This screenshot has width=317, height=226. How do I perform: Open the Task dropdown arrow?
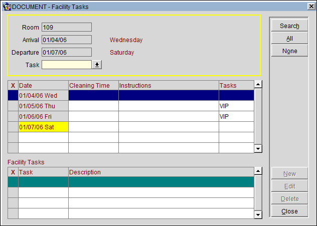click(97, 65)
